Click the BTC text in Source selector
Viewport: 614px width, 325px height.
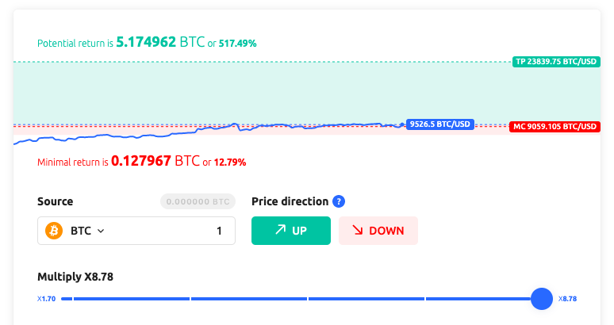click(80, 231)
